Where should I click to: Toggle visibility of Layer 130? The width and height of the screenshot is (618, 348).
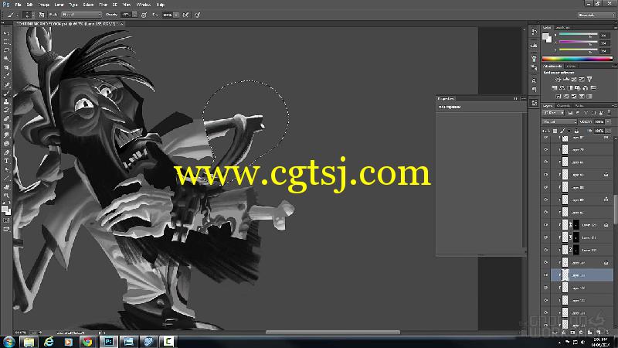click(546, 250)
